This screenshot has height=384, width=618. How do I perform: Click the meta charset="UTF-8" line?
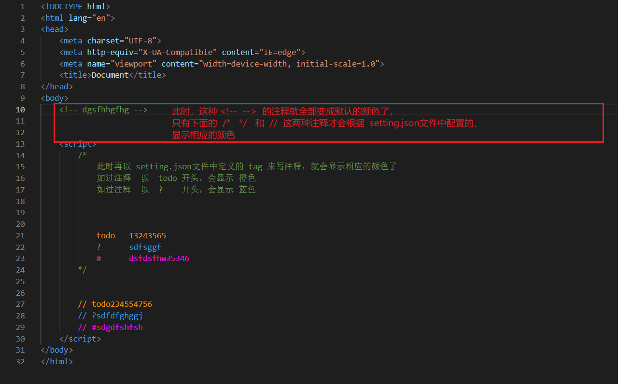coord(111,41)
